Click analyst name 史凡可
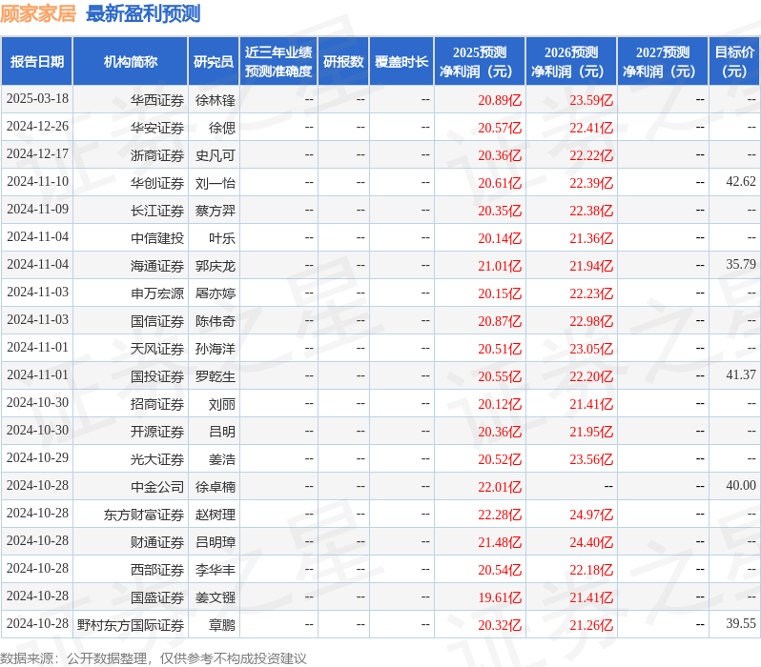Viewport: 761px width, 667px height. pyautogui.click(x=215, y=155)
